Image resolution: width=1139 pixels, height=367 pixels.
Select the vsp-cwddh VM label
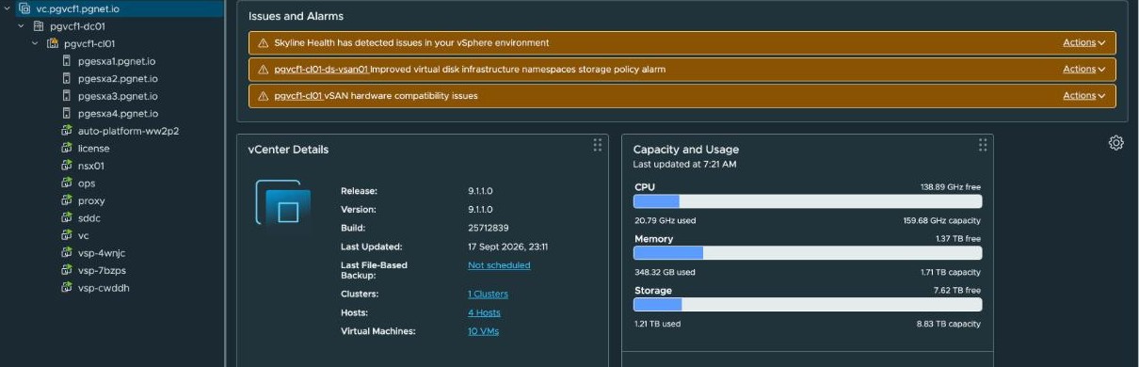(x=104, y=288)
